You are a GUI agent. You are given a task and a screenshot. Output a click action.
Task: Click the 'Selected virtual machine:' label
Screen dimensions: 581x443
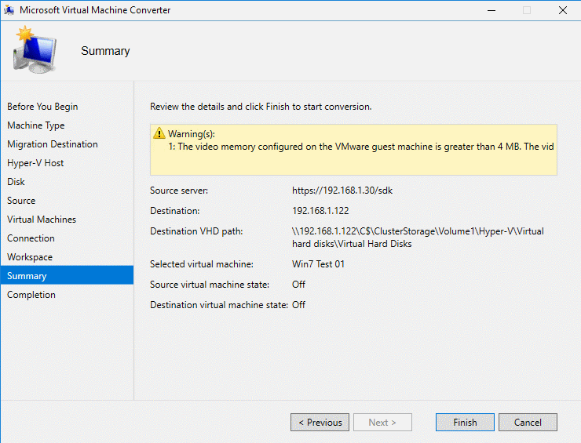[202, 264]
